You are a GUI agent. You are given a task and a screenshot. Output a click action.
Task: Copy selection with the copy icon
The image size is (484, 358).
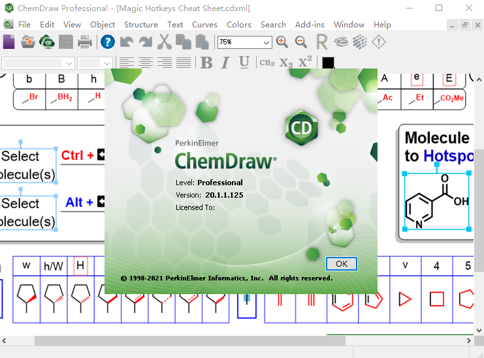coord(184,42)
